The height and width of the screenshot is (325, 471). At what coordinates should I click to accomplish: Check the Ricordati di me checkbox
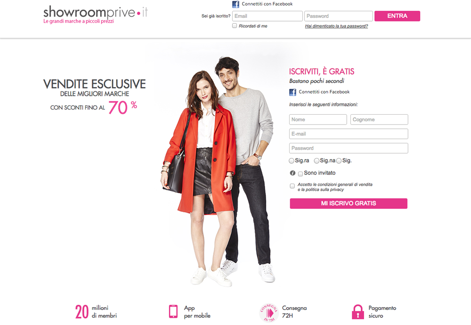pos(235,26)
